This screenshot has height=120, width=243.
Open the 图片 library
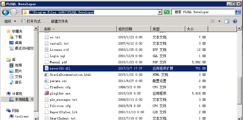pos(18,71)
